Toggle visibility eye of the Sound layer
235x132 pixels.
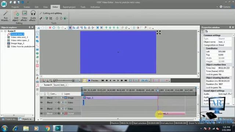(41, 113)
